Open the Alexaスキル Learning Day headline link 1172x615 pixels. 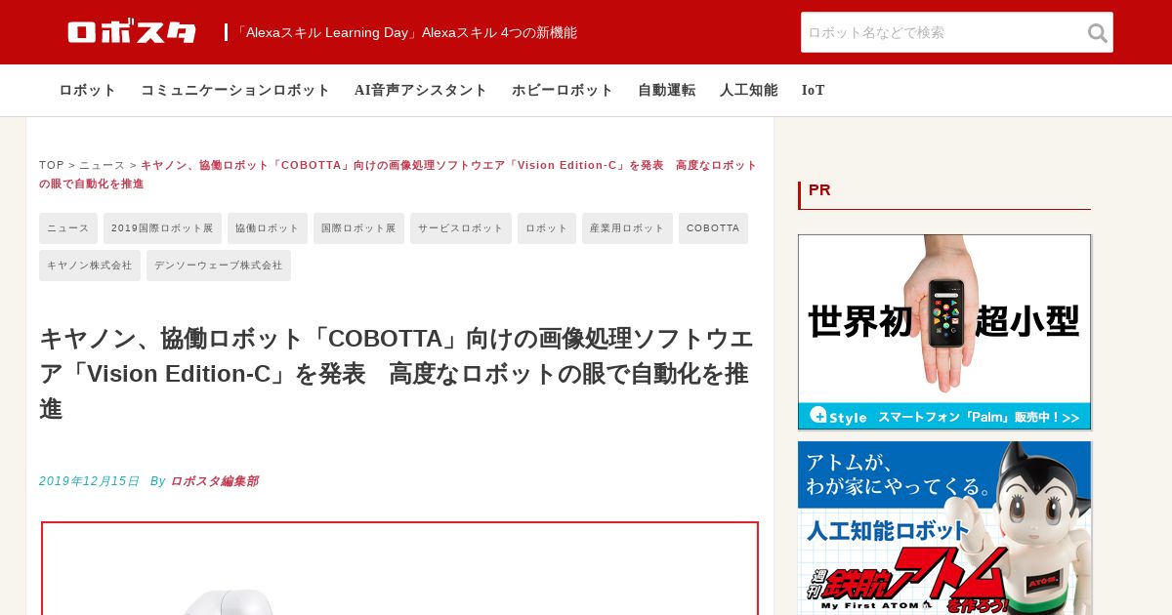[405, 32]
